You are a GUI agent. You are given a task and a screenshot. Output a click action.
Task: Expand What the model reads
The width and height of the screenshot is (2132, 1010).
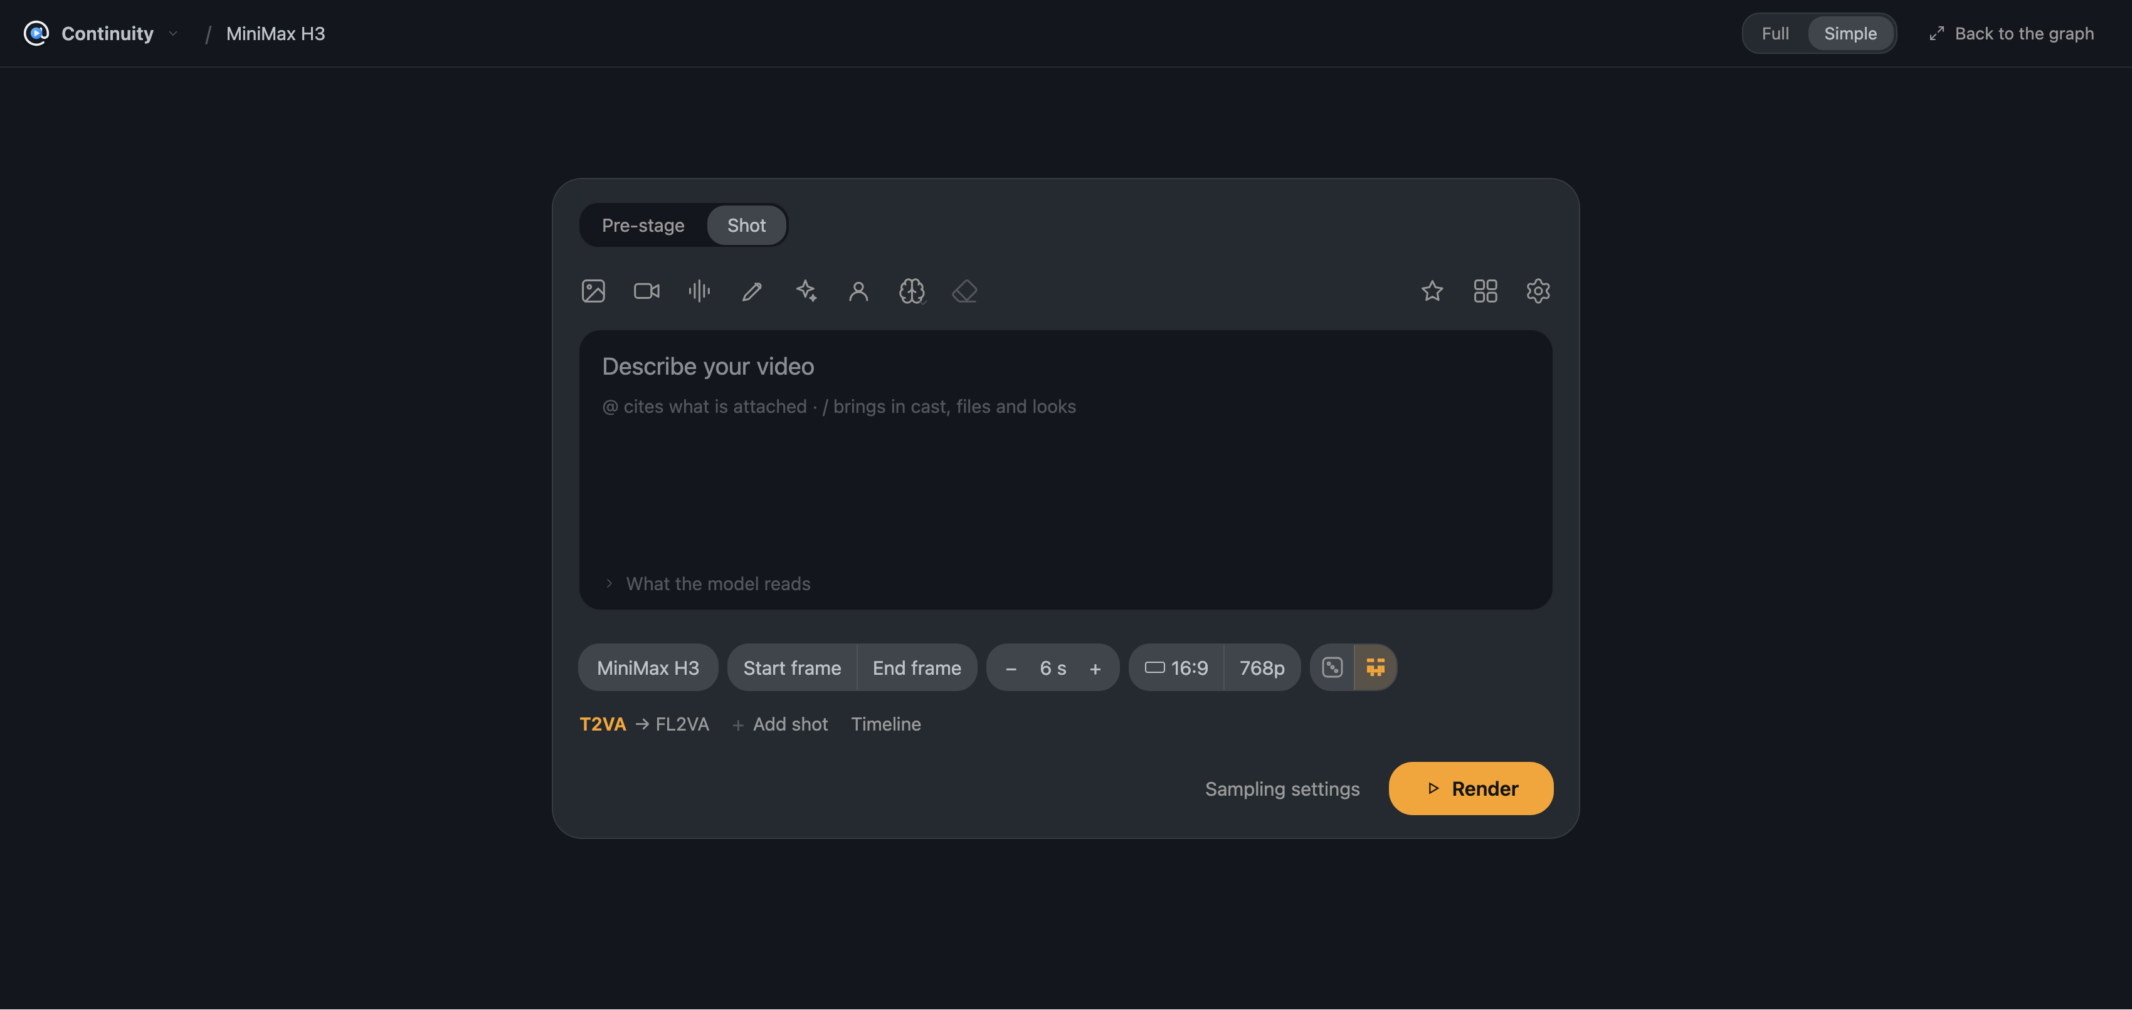coord(709,584)
